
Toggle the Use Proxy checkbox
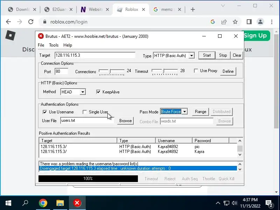(x=196, y=71)
